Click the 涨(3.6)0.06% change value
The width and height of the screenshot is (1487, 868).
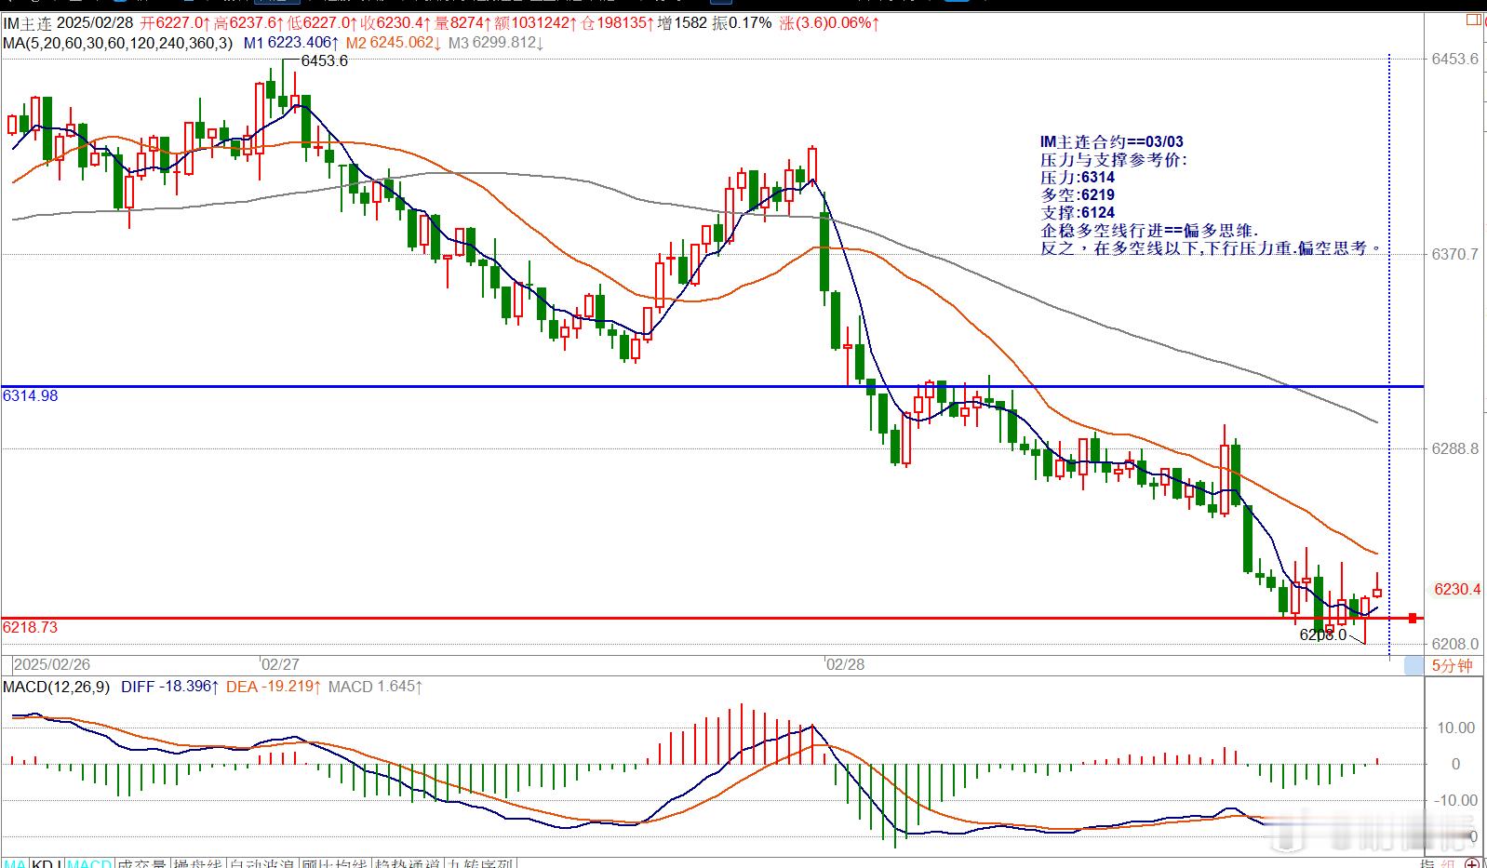point(829,23)
